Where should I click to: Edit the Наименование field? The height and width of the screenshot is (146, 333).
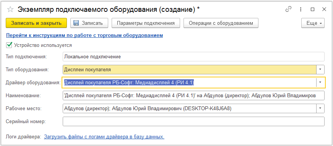click(193, 96)
